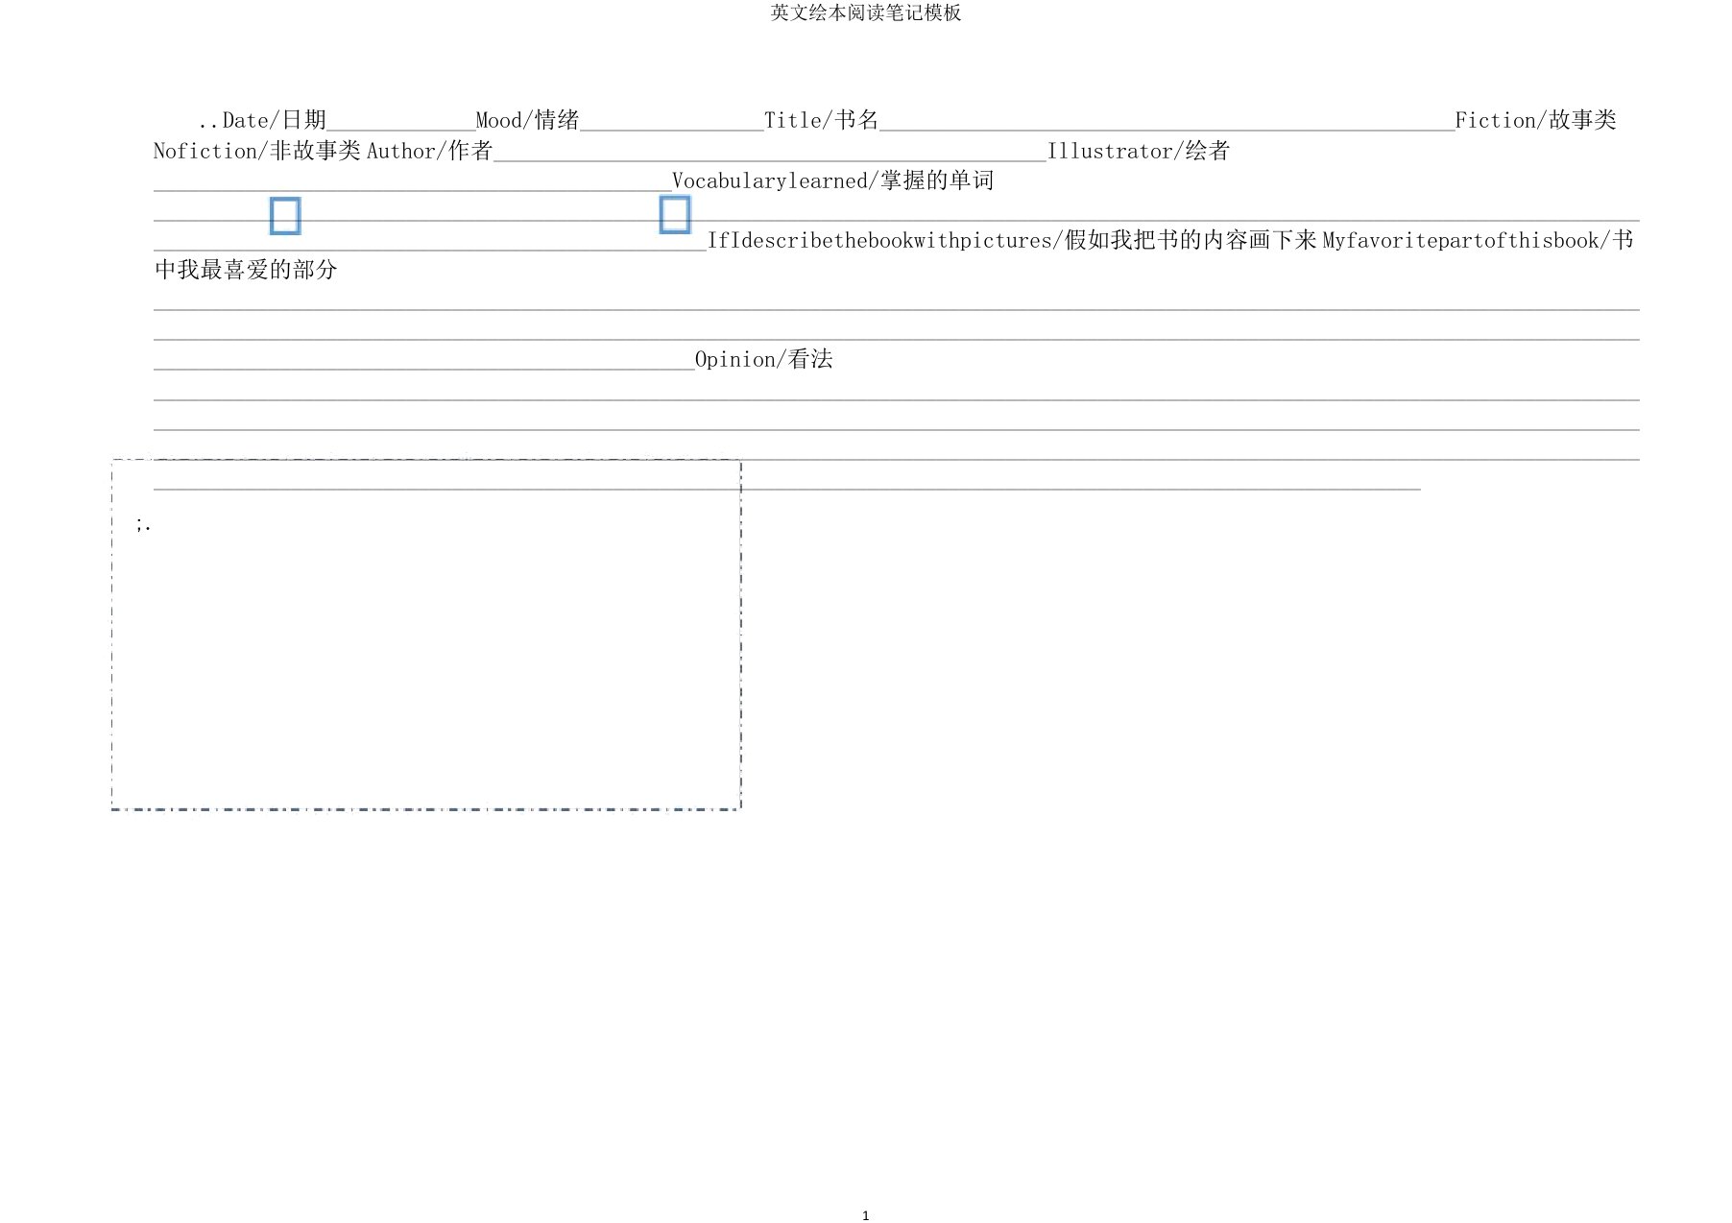Click the page number 1 footer
Image resolution: width=1732 pixels, height=1223 pixels.
pyautogui.click(x=866, y=1215)
